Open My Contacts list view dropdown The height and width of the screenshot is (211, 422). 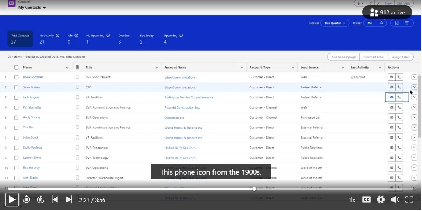[44, 8]
